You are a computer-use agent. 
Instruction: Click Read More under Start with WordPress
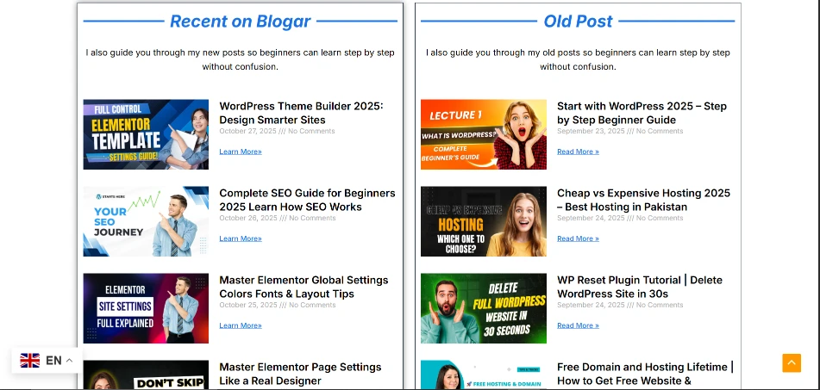pyautogui.click(x=578, y=152)
